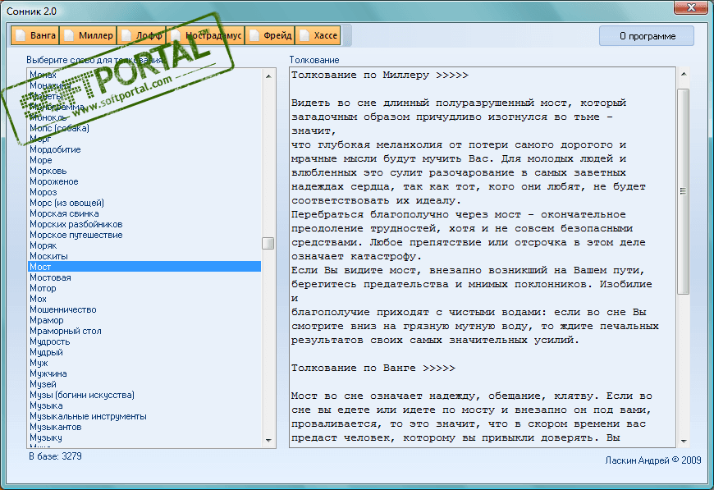Click the В базе: 3279 status text
Viewport: 714px width, 490px height.
(x=55, y=456)
